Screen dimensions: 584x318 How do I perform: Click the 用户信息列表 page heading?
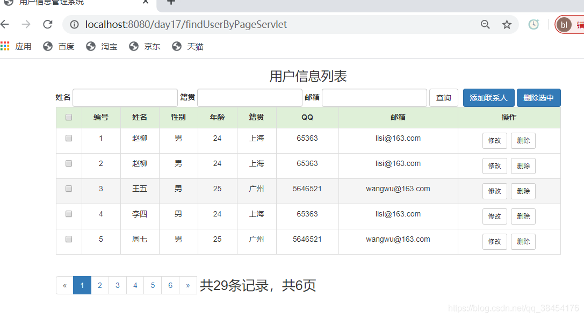pyautogui.click(x=308, y=76)
